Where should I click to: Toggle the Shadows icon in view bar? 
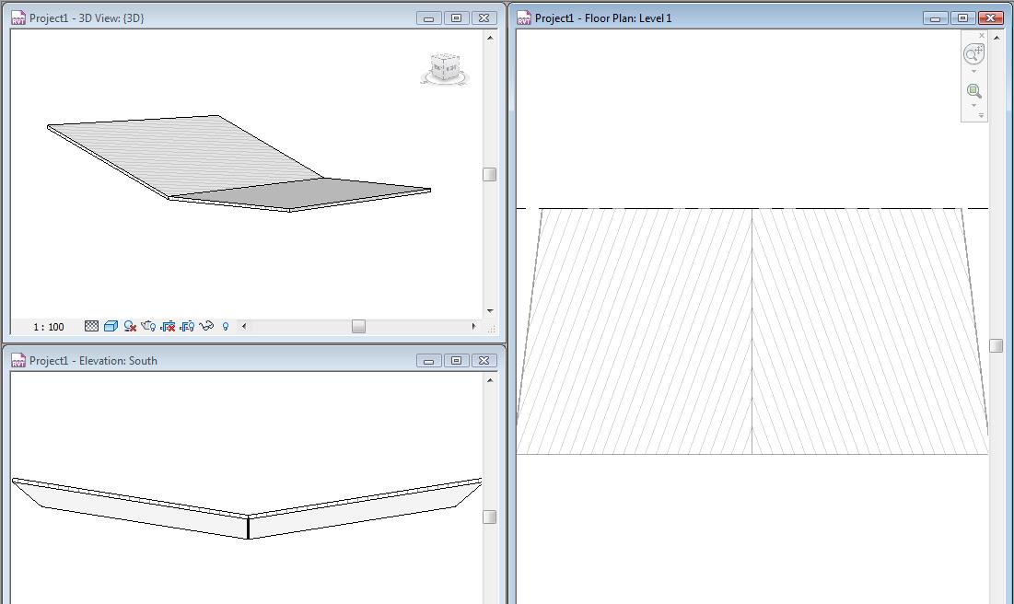pos(148,326)
